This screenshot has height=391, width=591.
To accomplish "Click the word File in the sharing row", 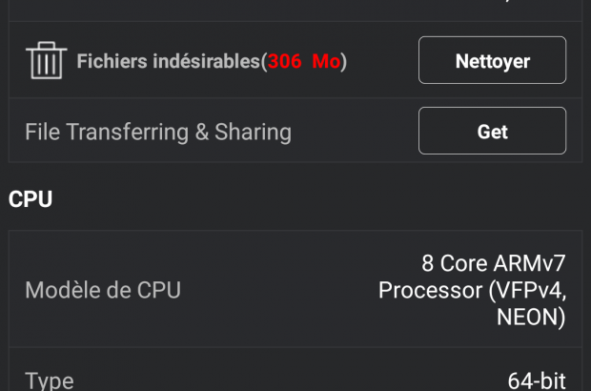I will coord(42,132).
